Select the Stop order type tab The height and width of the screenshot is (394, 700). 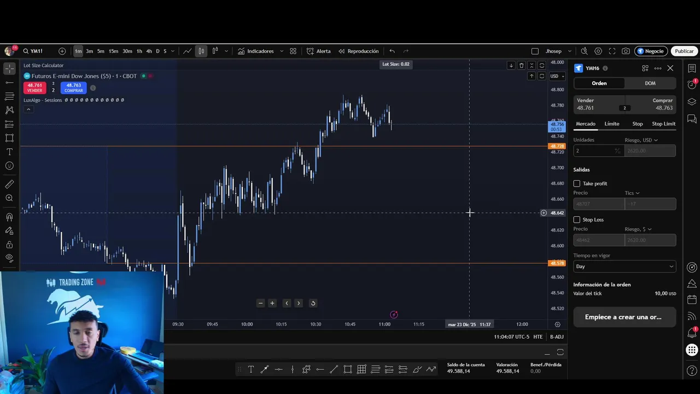(638, 124)
